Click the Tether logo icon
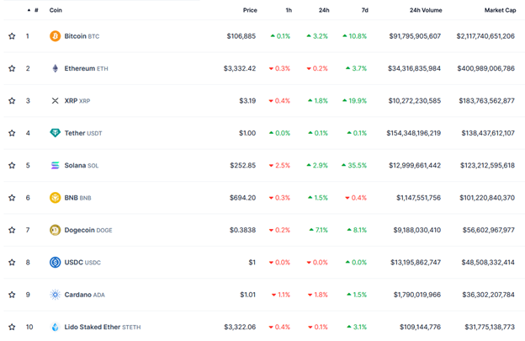The height and width of the screenshot is (341, 525). (x=56, y=133)
